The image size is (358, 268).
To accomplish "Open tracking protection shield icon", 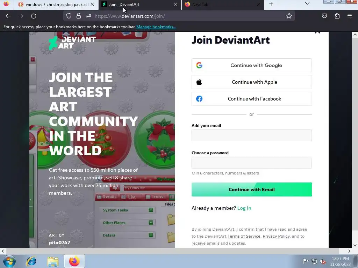I will click(x=69, y=16).
